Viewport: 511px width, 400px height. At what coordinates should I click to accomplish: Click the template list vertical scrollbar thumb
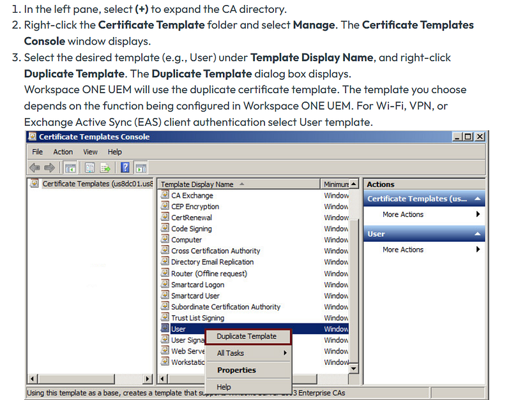[x=353, y=292]
